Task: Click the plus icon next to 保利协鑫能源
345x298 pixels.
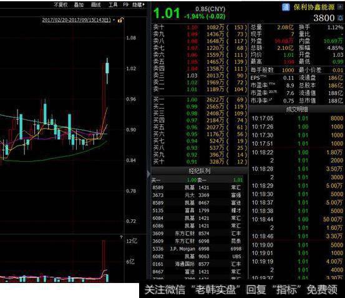Action: [340, 7]
